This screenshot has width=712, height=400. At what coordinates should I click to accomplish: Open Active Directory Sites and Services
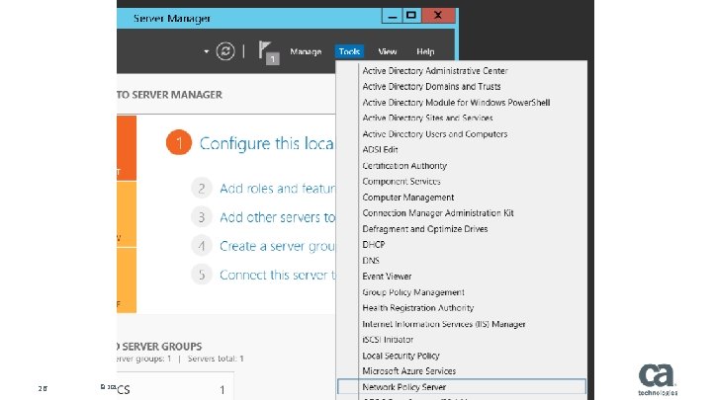[427, 118]
